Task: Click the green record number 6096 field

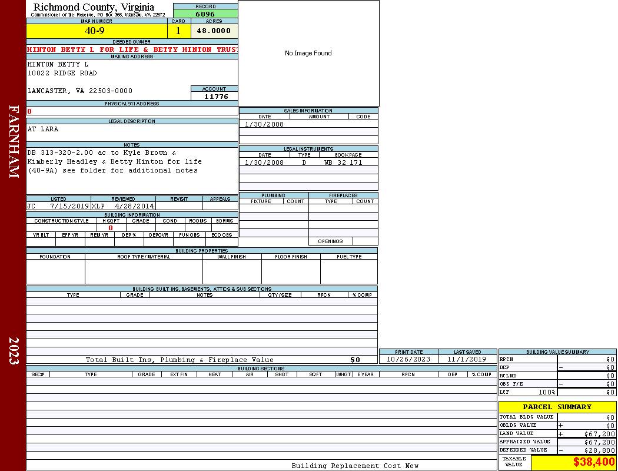Action: (205, 14)
